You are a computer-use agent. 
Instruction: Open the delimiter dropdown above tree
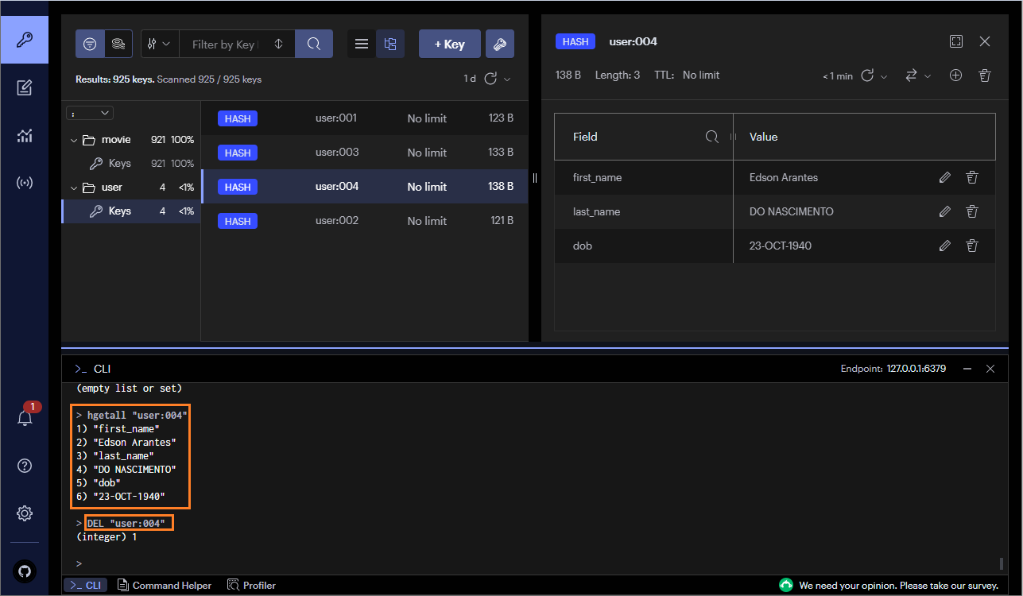90,114
